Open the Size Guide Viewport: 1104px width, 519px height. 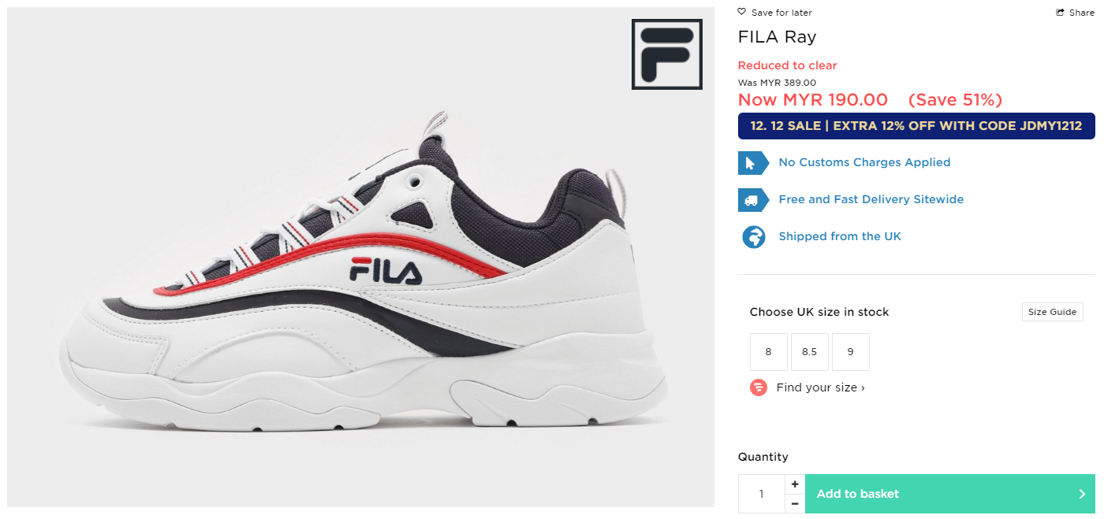[1052, 312]
